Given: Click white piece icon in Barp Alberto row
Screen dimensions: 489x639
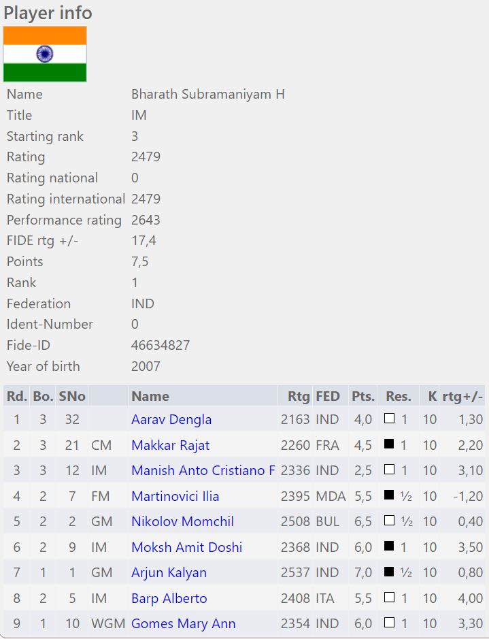Looking at the screenshot, I should coord(389,598).
